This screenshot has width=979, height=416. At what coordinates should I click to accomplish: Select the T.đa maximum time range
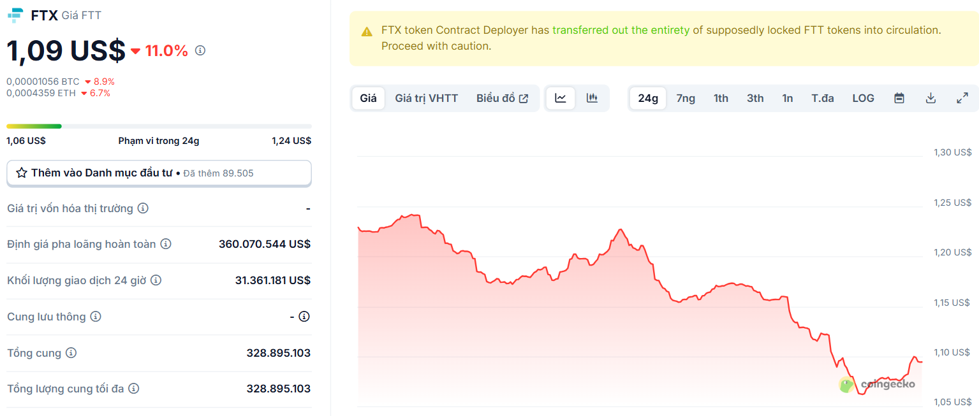[x=823, y=98]
